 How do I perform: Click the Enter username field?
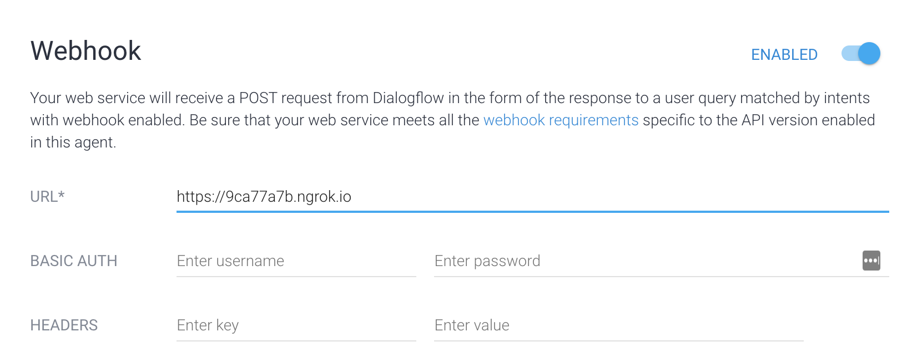[296, 261]
